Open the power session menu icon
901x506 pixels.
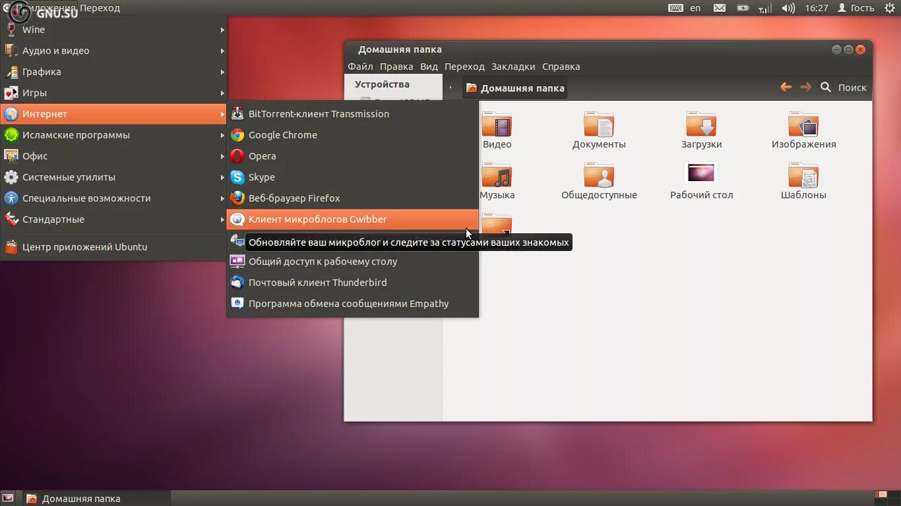pos(890,8)
